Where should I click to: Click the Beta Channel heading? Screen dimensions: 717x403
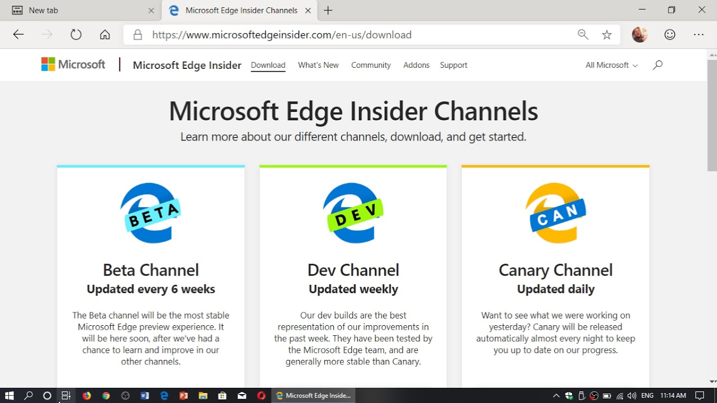pos(151,270)
